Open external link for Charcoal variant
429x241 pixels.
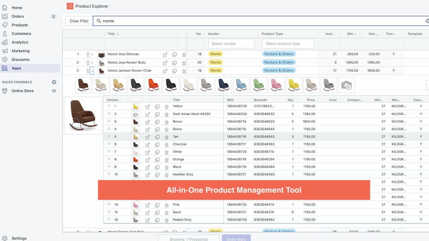pos(147,144)
